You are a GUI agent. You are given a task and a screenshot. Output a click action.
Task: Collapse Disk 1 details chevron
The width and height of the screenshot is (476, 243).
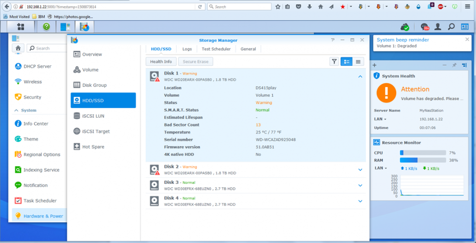(360, 76)
